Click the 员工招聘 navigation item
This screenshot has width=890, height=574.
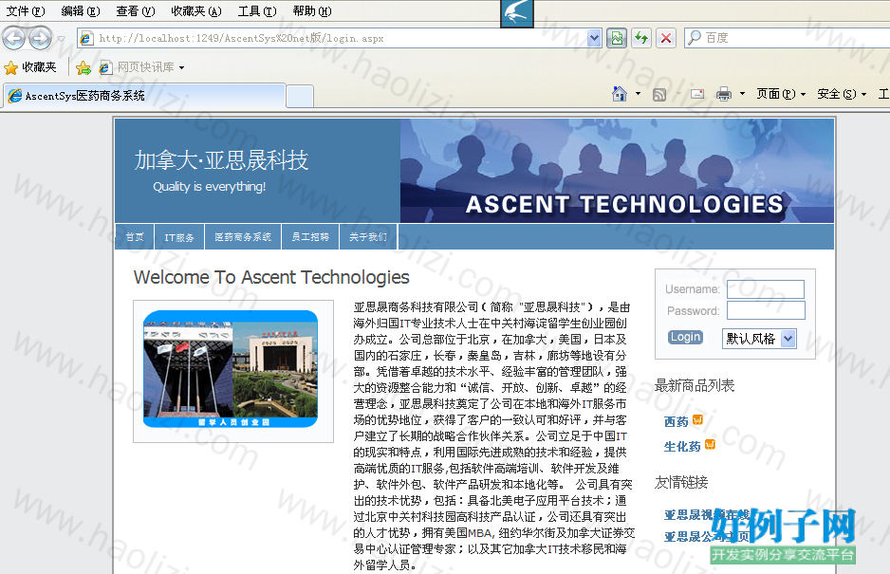pos(310,237)
